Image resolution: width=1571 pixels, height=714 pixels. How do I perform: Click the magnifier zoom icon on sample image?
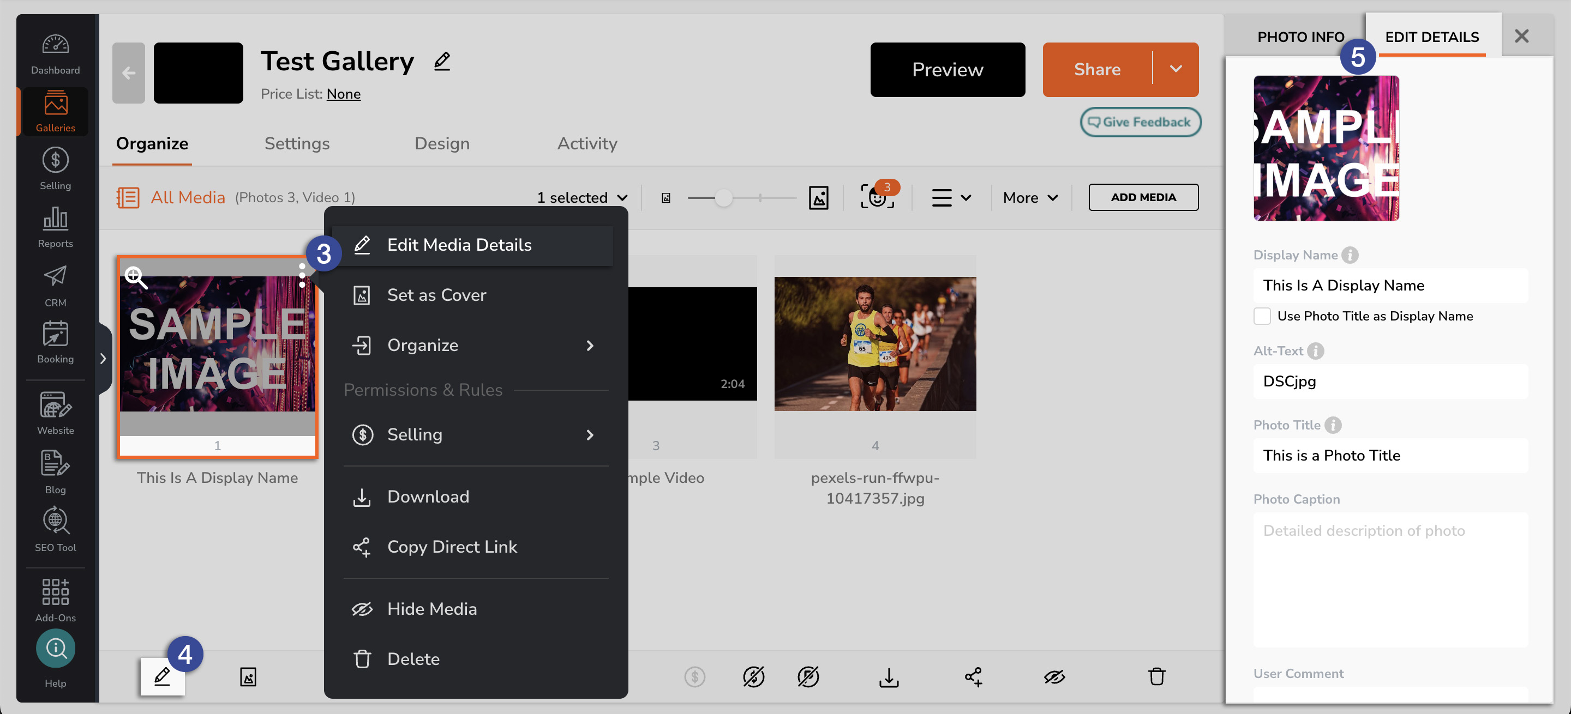(135, 277)
